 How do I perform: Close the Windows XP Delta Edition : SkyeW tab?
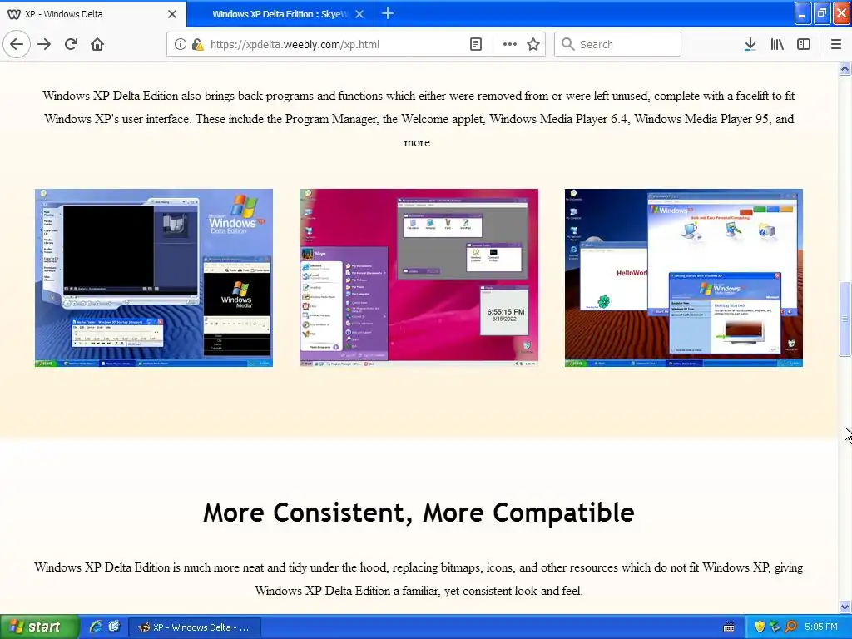(359, 14)
